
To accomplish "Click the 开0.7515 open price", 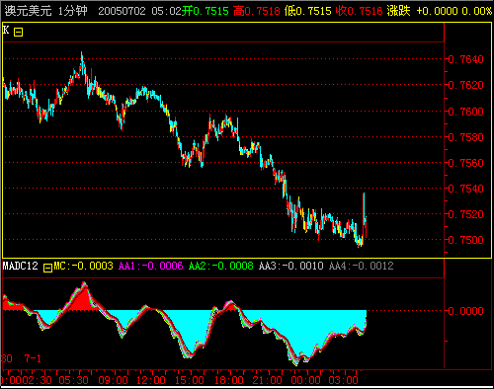I will [x=206, y=11].
